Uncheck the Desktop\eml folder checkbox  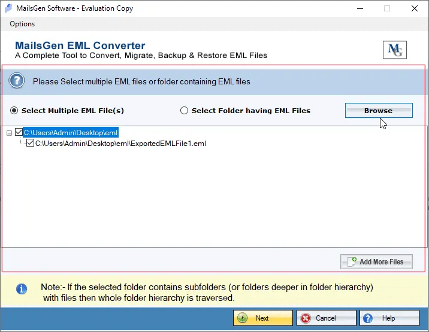19,132
